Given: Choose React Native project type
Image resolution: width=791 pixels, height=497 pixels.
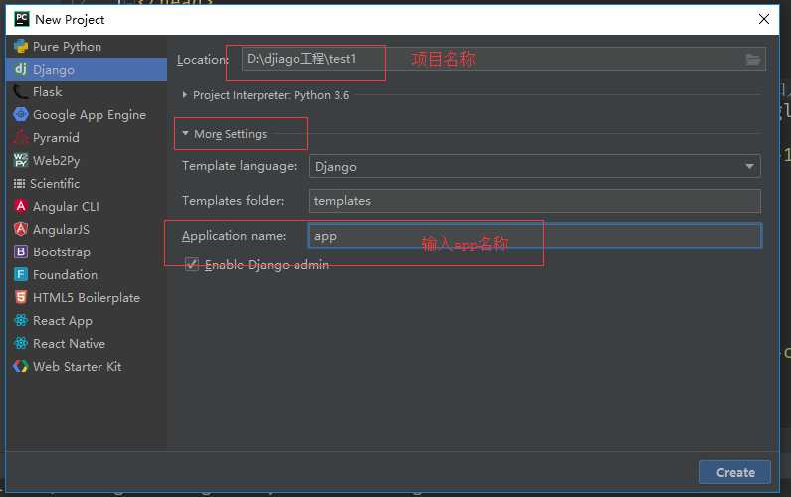Looking at the screenshot, I should click(x=87, y=343).
